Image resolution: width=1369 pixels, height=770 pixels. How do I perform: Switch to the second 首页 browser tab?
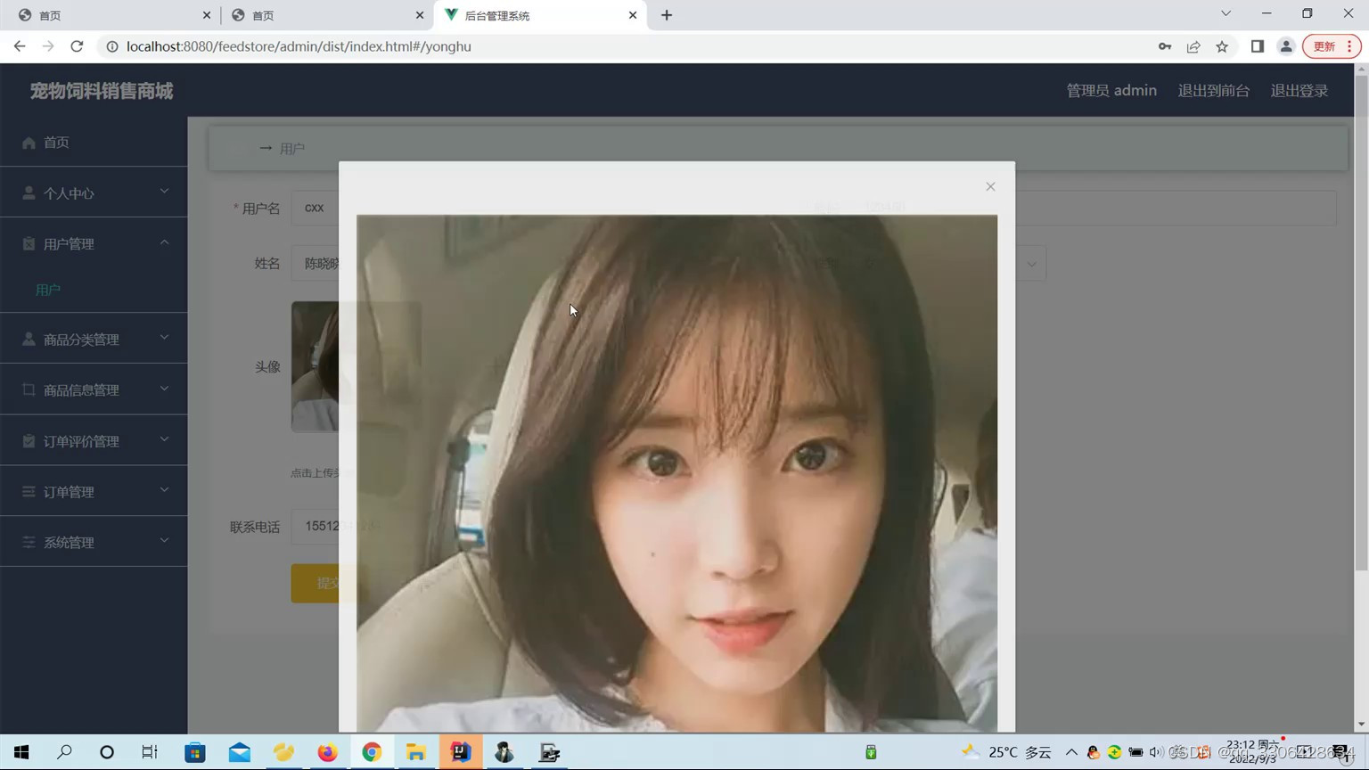tap(326, 15)
